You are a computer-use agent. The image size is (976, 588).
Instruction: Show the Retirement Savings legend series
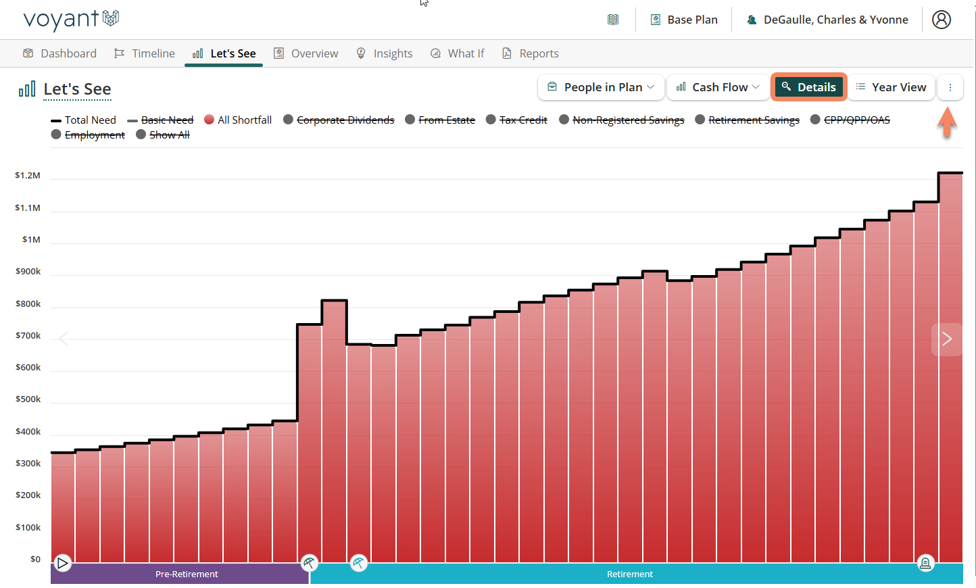747,120
